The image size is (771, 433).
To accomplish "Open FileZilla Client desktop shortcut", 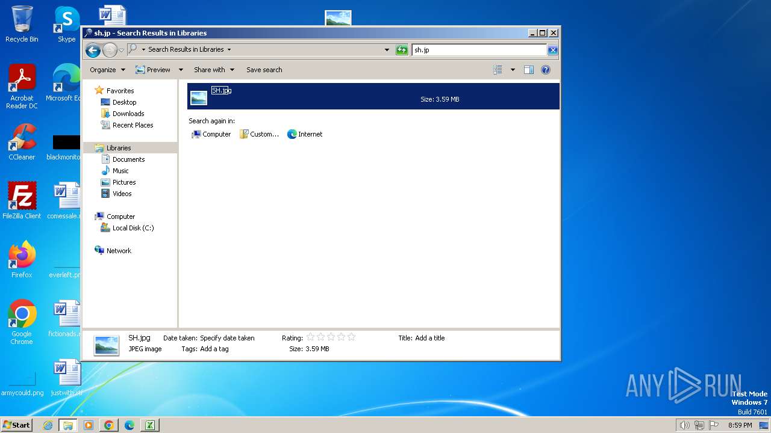I will [22, 201].
